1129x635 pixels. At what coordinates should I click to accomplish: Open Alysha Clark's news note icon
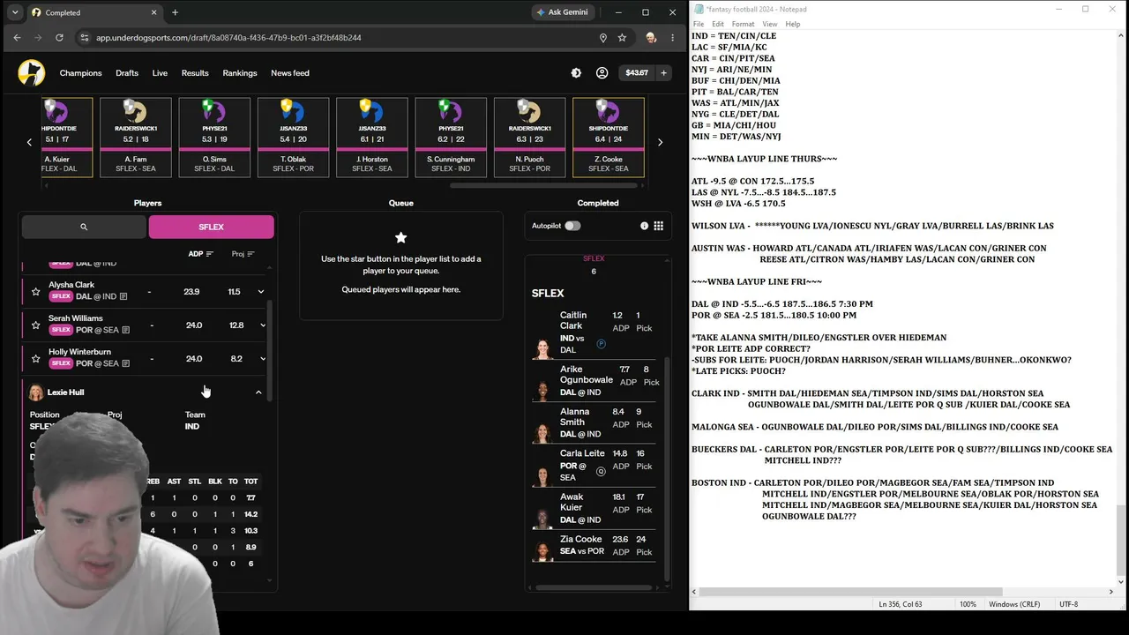pyautogui.click(x=123, y=296)
